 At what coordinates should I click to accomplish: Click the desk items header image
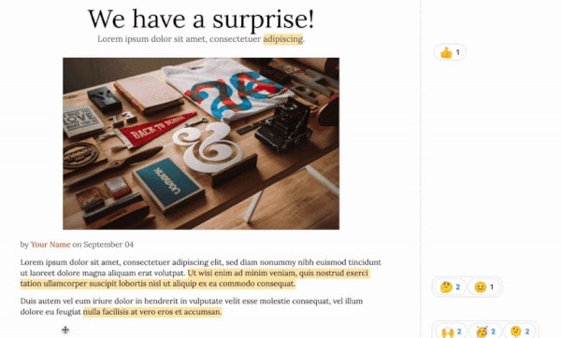point(201,144)
